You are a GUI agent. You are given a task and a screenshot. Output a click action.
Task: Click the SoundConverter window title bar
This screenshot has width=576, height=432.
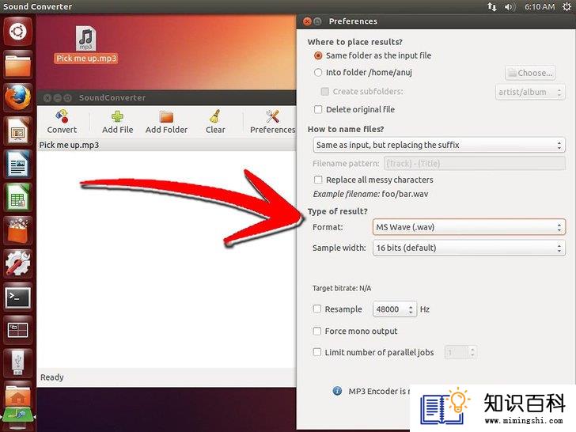point(166,98)
